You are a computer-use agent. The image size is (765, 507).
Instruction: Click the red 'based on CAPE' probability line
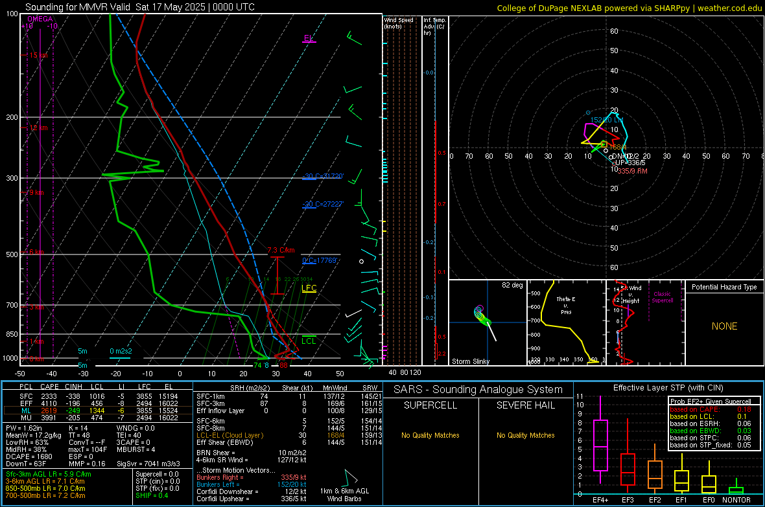point(711,409)
